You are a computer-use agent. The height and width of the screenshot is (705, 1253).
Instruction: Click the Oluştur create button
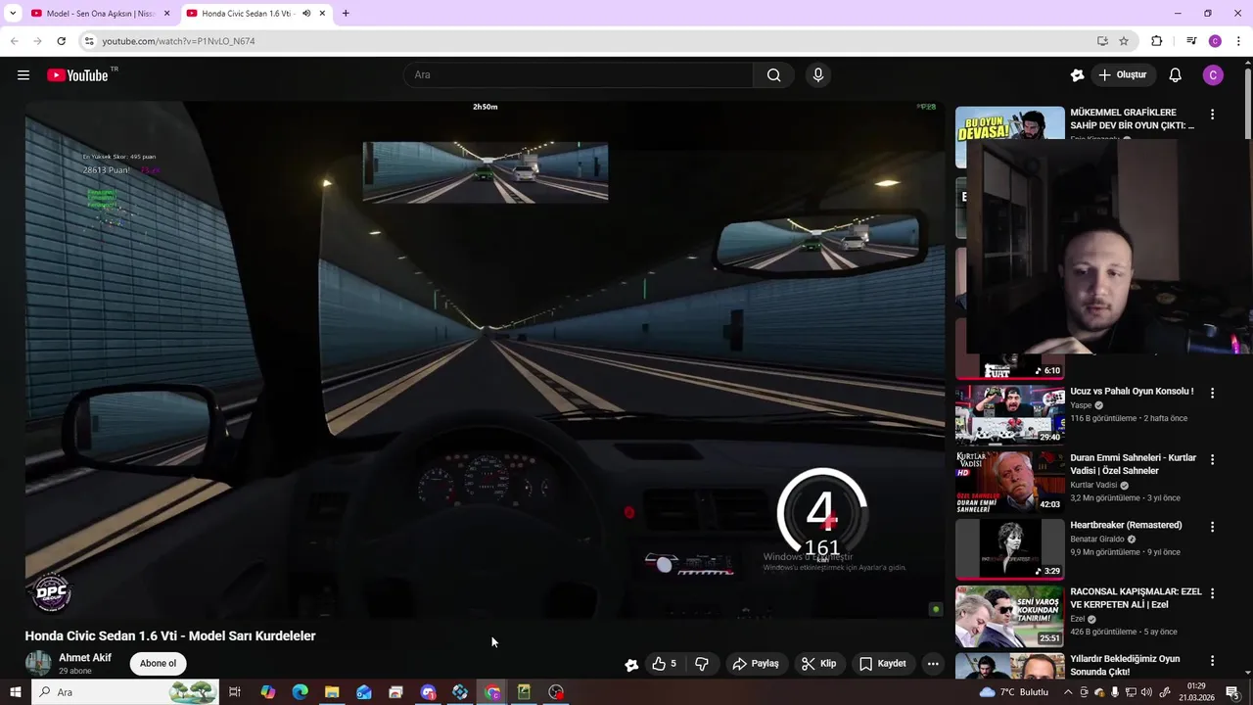[x=1123, y=75]
